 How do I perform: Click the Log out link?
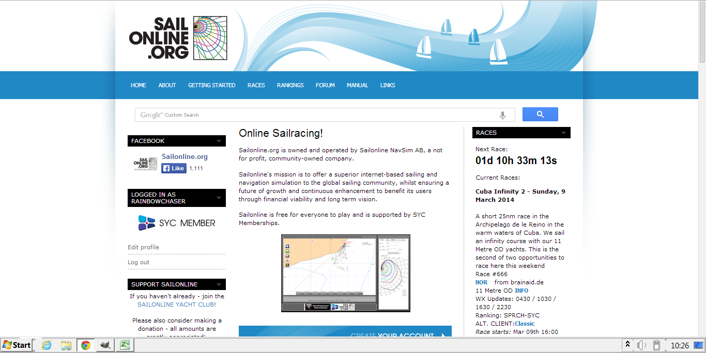[x=139, y=262]
